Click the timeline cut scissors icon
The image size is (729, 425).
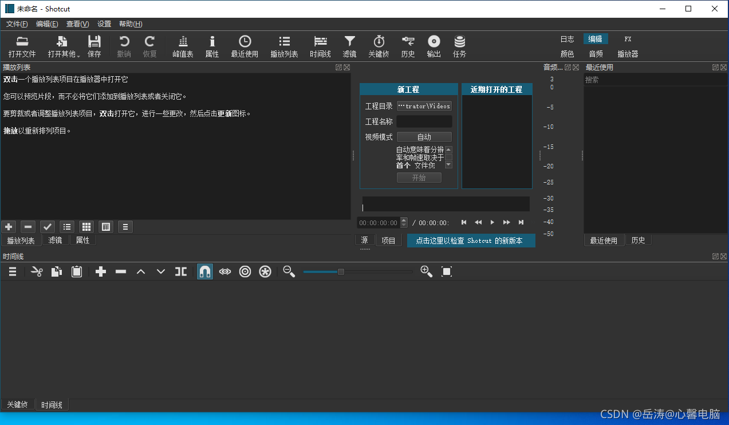[37, 271]
